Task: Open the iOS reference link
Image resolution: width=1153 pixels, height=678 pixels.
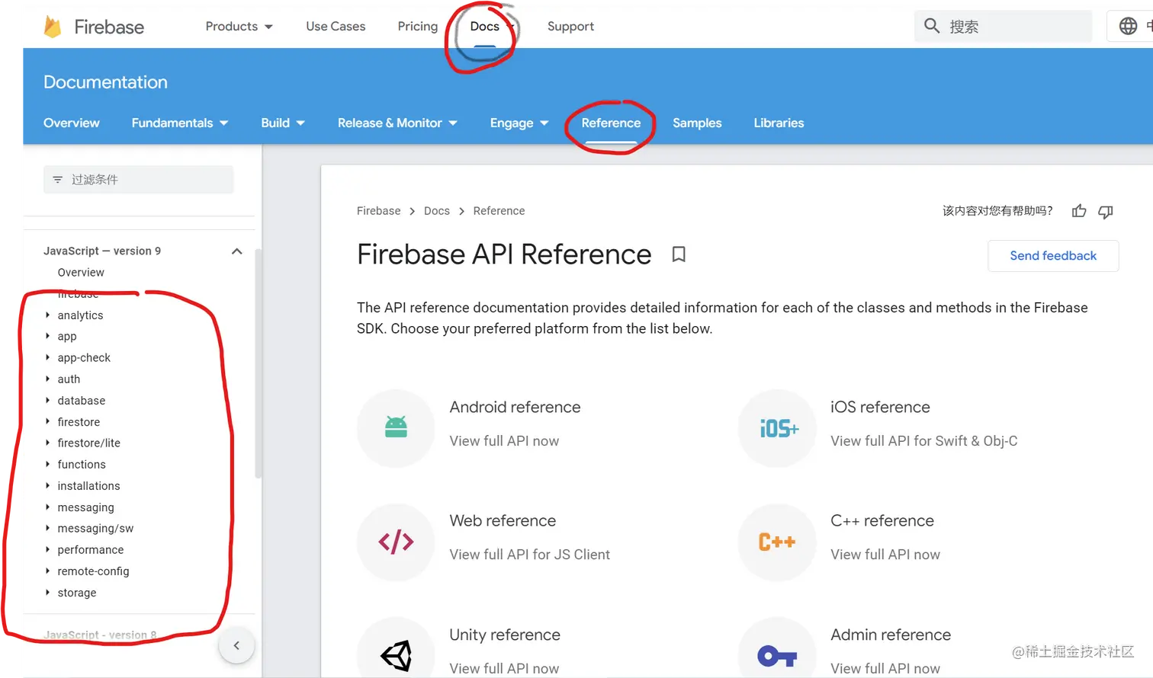Action: pos(880,407)
